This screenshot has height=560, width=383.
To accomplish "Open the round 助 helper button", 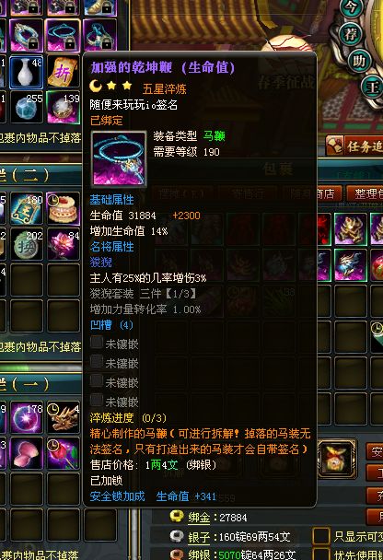I will click(359, 61).
